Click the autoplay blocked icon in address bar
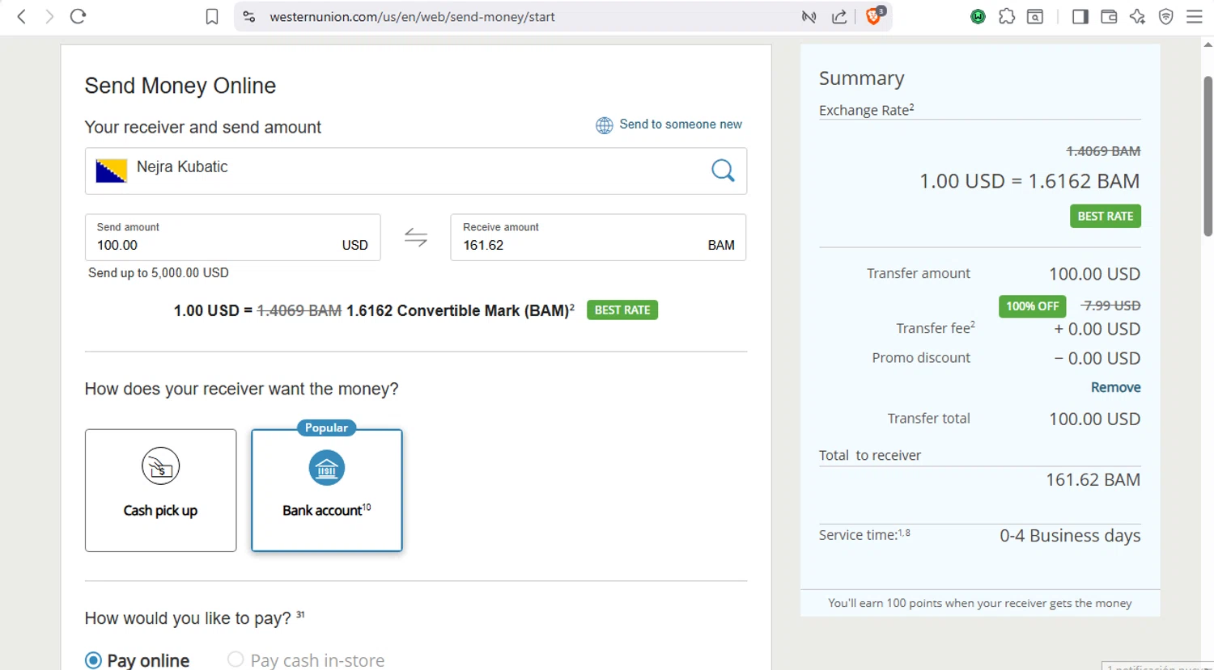1214x670 pixels. click(809, 16)
